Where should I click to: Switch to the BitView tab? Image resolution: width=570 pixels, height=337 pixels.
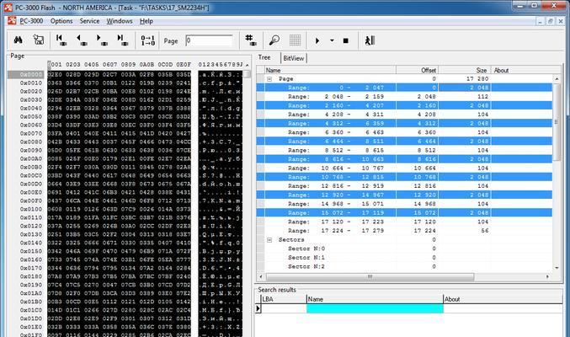(294, 58)
